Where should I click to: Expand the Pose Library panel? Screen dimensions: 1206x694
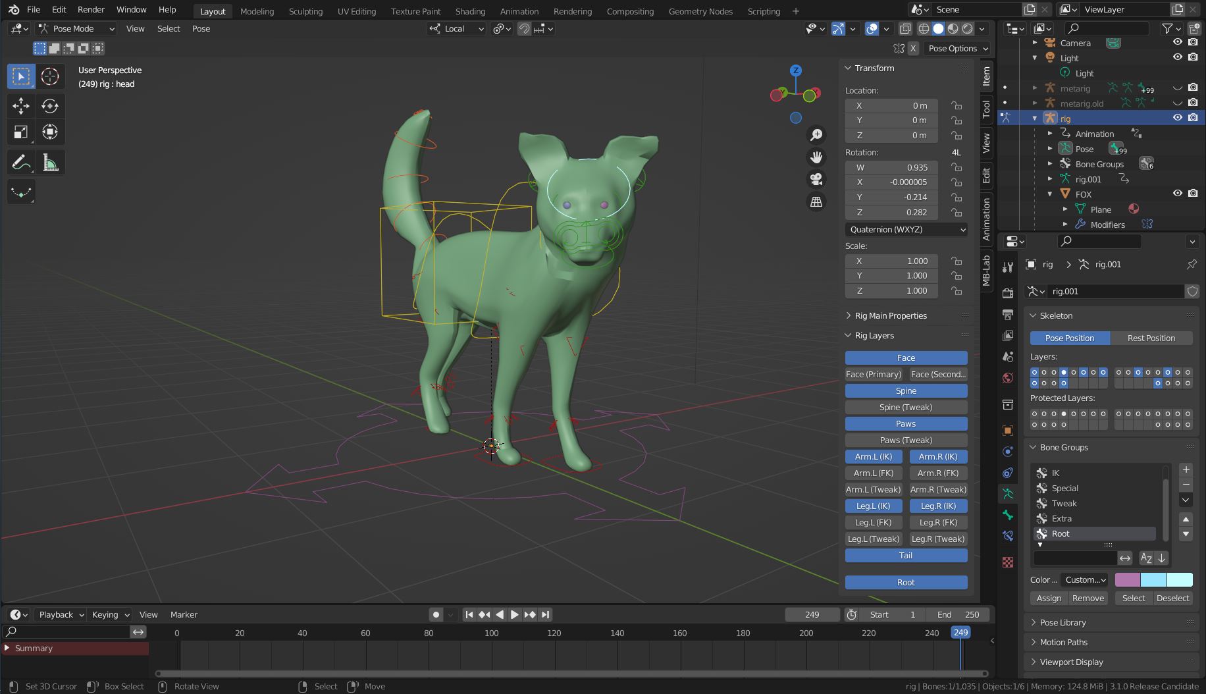1062,622
